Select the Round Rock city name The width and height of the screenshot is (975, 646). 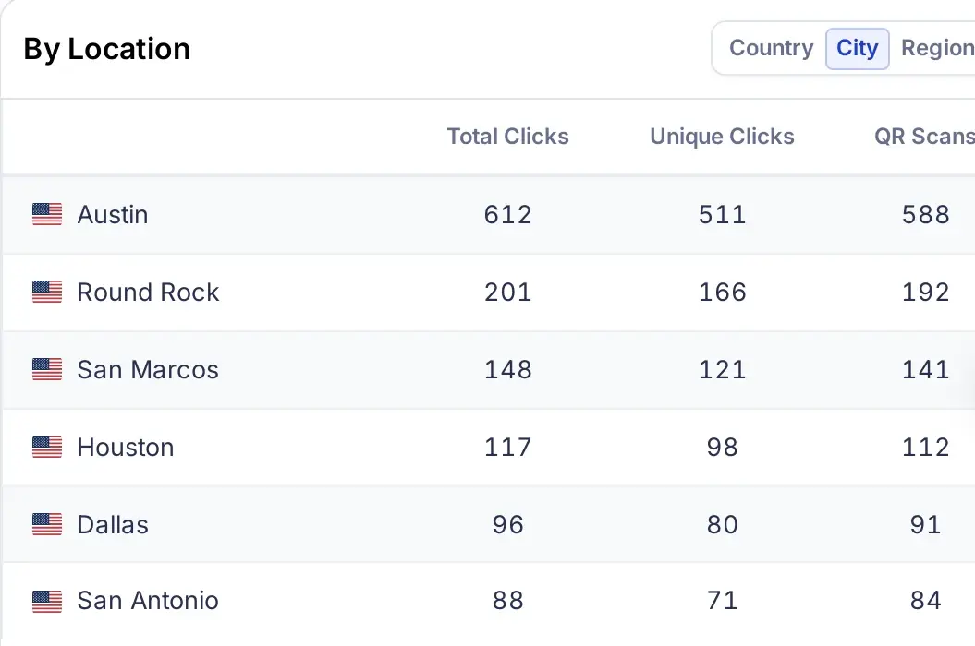[148, 293]
